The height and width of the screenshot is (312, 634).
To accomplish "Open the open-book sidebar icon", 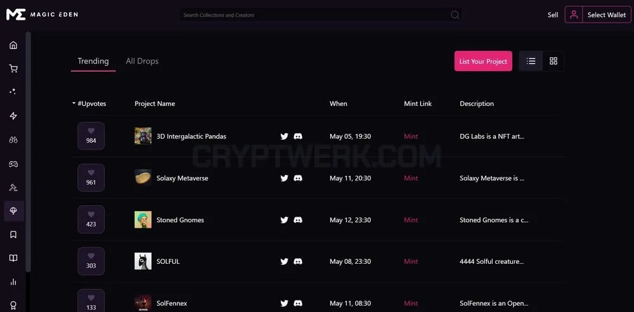I will coord(13,258).
